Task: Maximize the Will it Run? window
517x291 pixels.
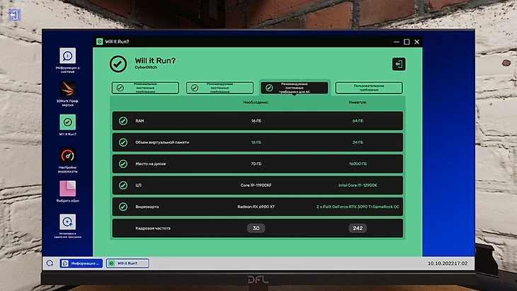Action: 407,42
